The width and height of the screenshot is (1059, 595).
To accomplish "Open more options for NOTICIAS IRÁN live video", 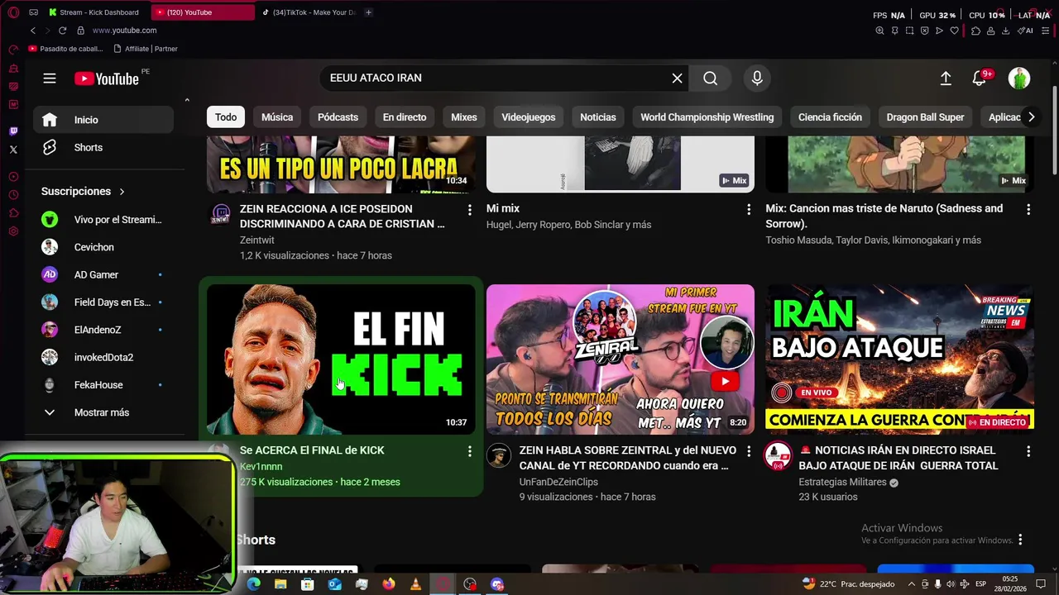I will tap(1028, 451).
